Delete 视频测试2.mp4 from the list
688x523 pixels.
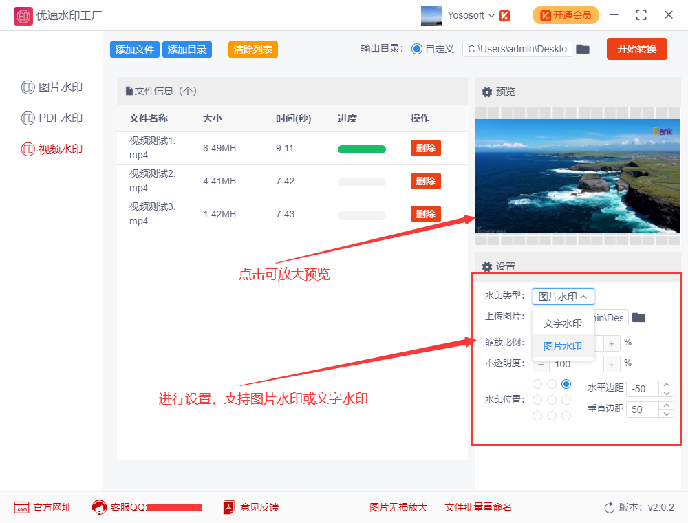click(x=426, y=181)
